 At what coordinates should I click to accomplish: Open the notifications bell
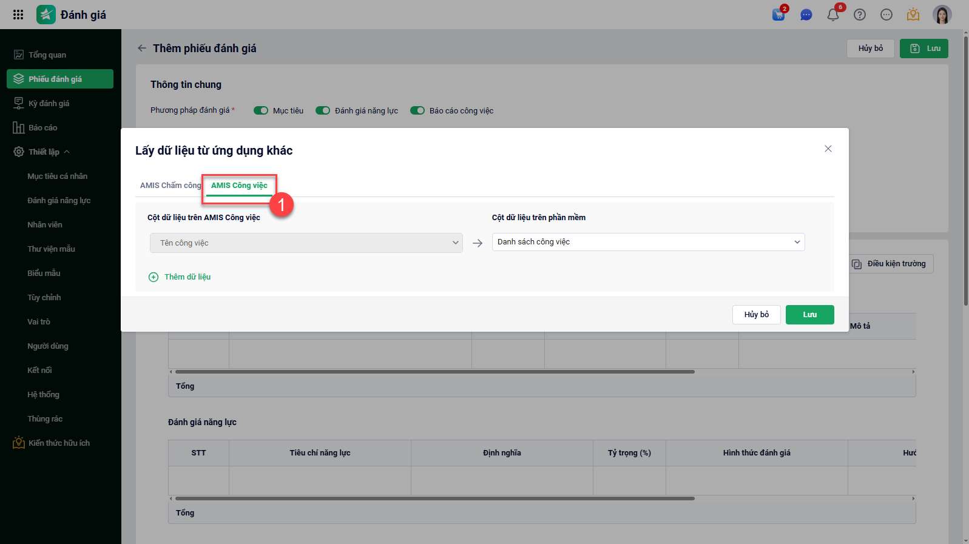[833, 15]
